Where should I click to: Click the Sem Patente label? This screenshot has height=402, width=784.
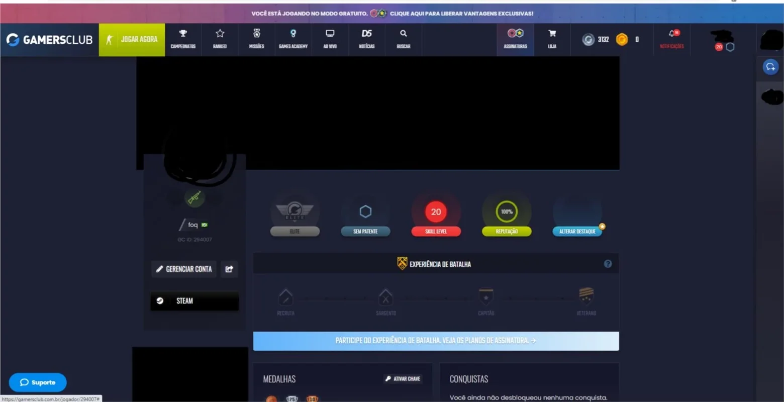click(x=365, y=231)
